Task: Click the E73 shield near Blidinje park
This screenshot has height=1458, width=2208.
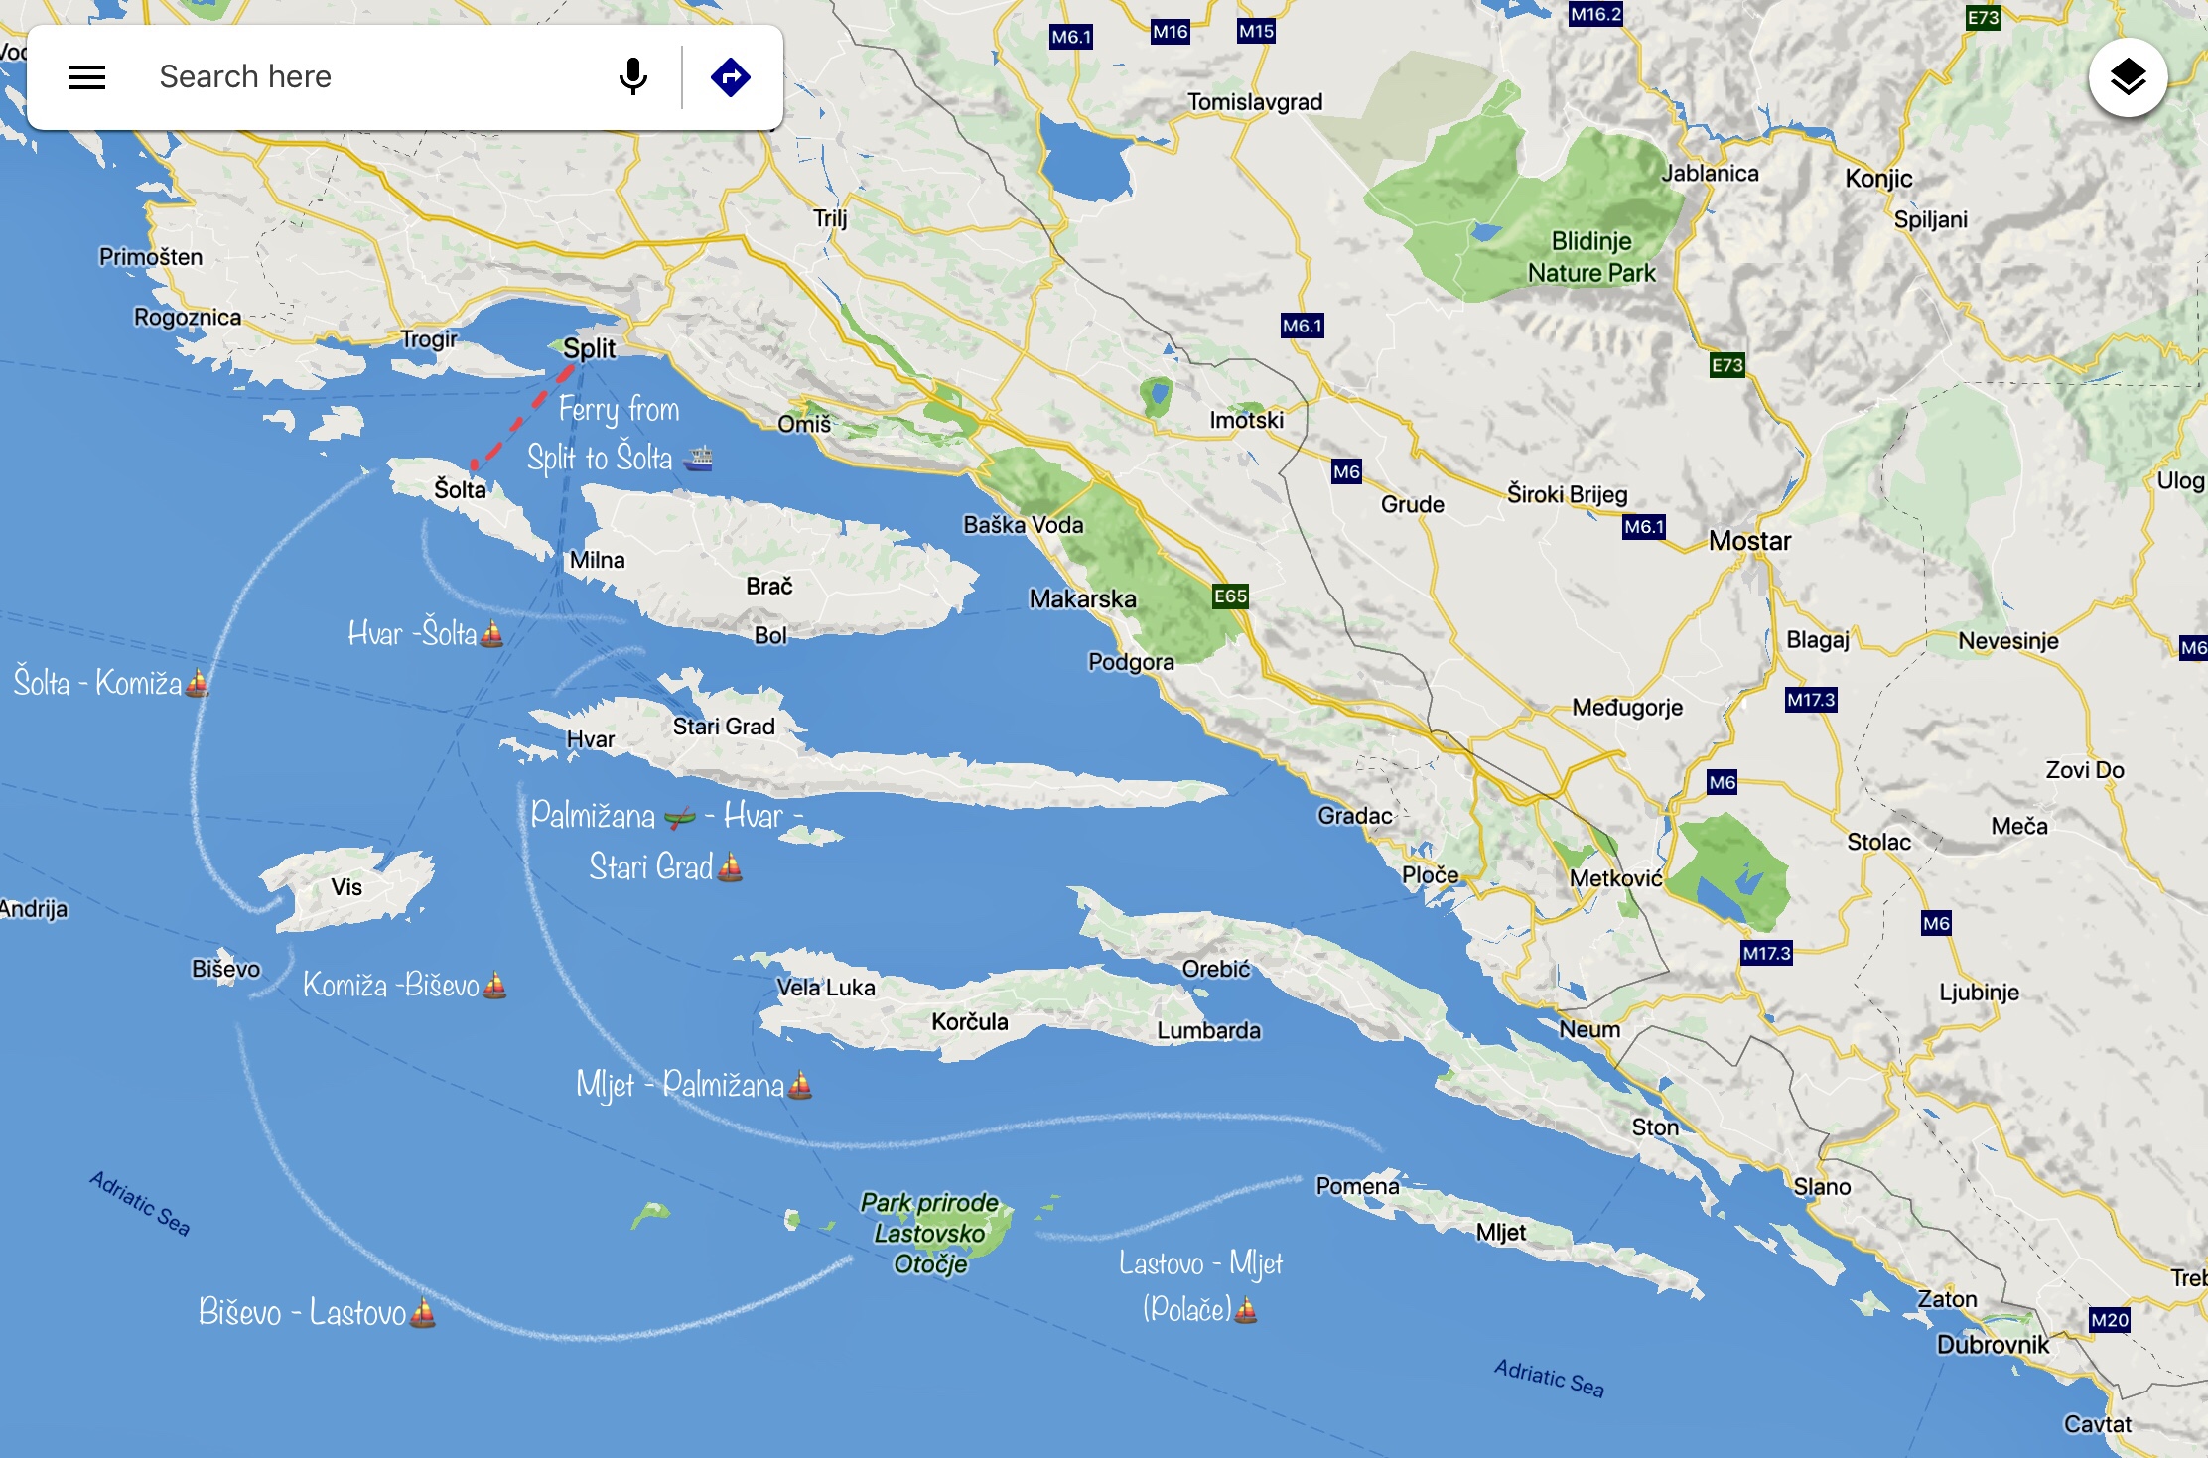Action: 1727,365
